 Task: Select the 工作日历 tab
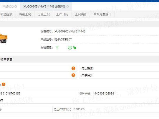click(x=62, y=14)
